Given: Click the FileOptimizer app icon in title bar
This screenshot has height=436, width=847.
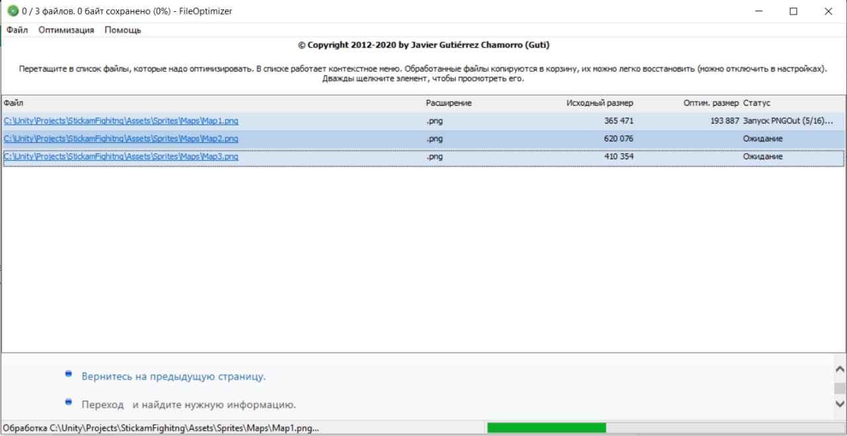Looking at the screenshot, I should pos(13,11).
